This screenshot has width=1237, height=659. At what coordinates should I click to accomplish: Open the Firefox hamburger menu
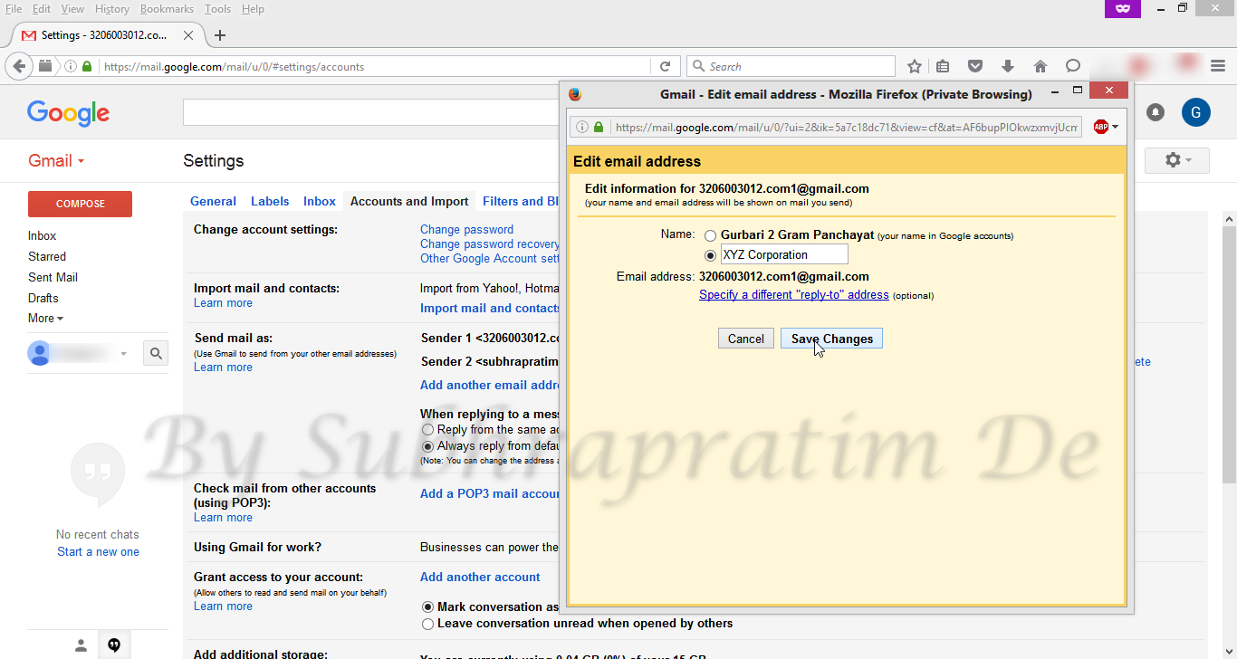[x=1218, y=66]
